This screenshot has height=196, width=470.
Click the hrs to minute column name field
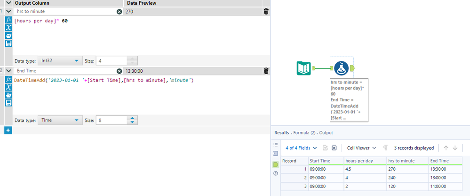tap(65, 12)
